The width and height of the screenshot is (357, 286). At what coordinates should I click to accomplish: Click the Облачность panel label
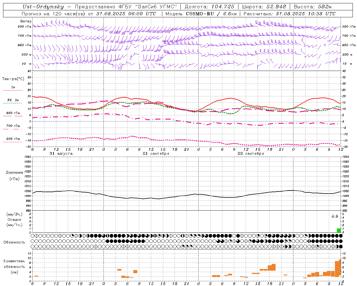(14, 242)
